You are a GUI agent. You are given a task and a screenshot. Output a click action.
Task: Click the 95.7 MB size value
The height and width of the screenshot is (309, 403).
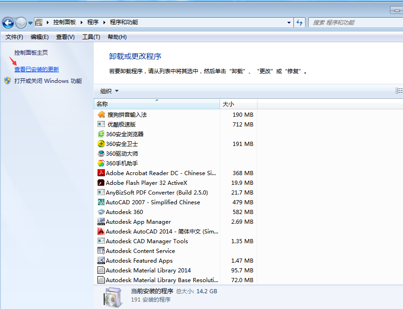[242, 270]
